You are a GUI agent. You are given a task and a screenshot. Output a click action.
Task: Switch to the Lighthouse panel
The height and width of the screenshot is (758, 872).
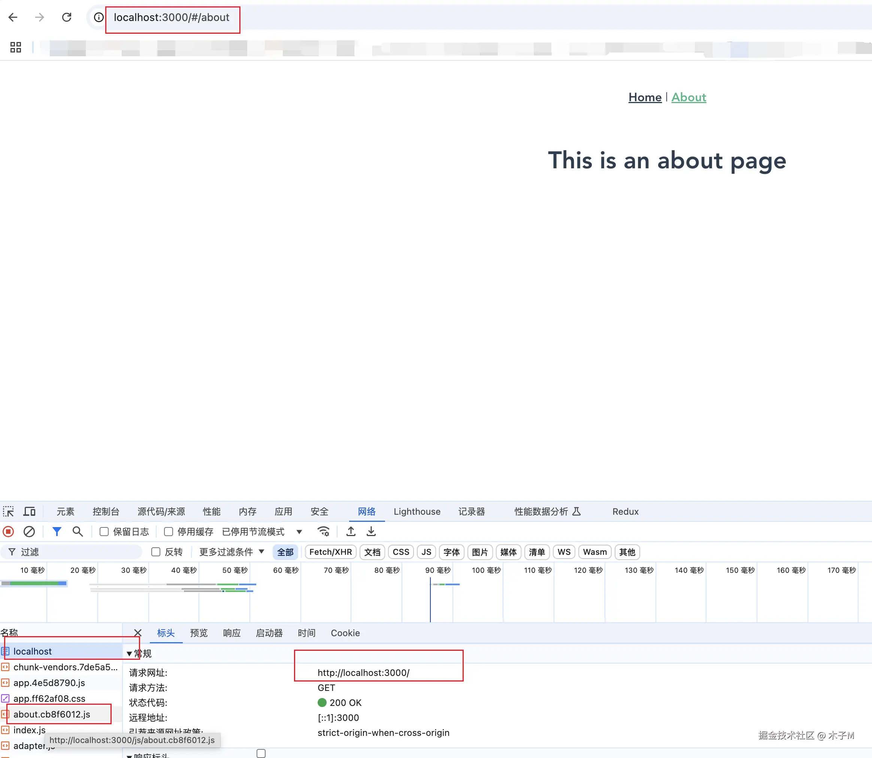point(417,511)
